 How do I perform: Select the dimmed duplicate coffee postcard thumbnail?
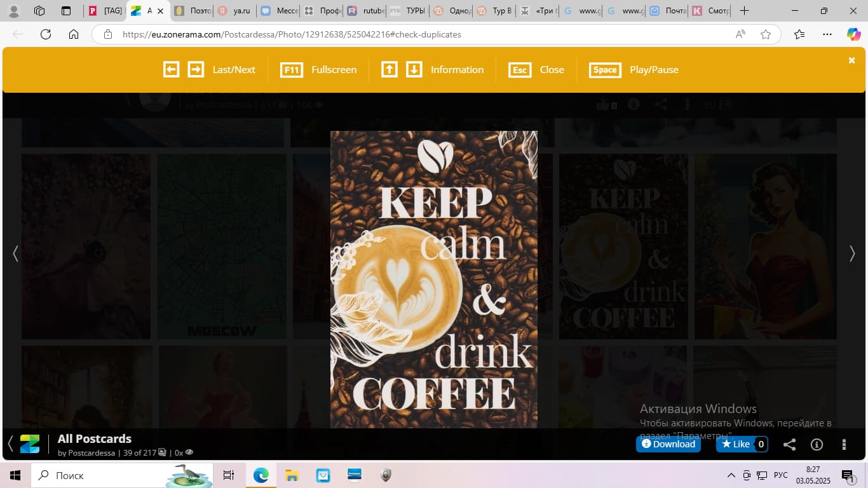623,246
